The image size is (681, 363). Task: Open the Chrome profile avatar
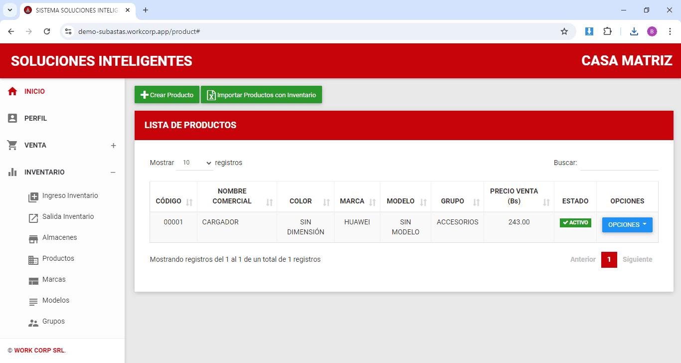click(x=652, y=31)
